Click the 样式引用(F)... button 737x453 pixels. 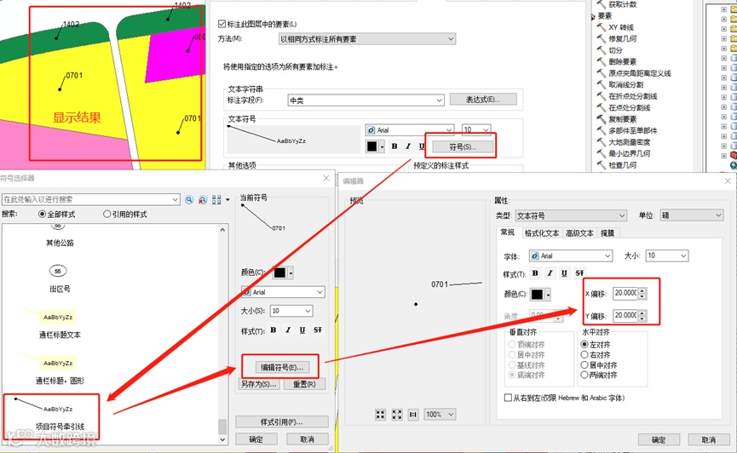[281, 421]
